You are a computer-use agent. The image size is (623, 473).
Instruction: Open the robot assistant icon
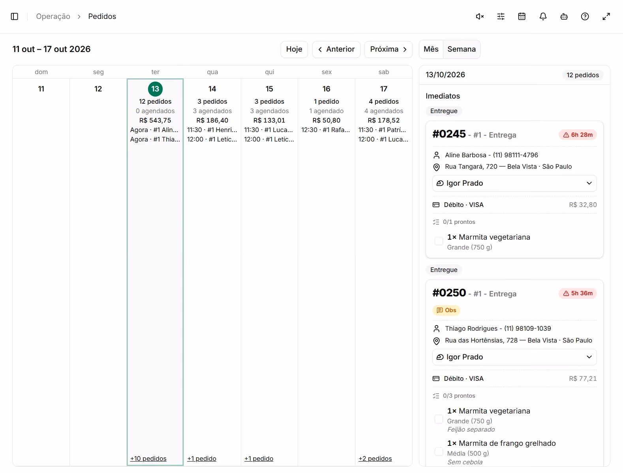[x=564, y=16]
